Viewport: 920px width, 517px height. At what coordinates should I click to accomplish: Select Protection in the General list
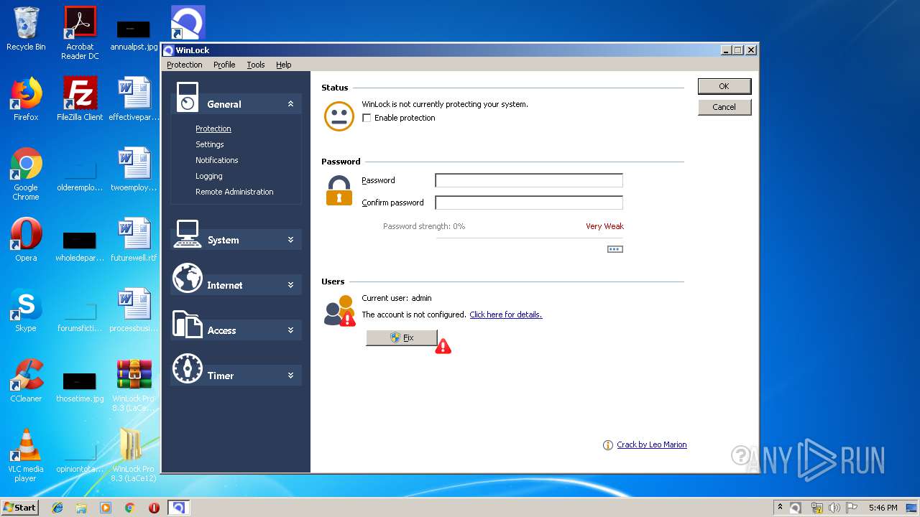pyautogui.click(x=213, y=129)
